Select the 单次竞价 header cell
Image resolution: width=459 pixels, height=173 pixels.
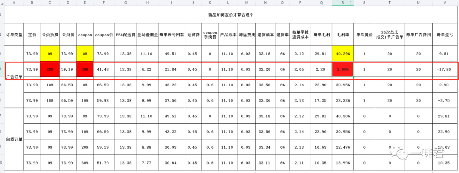(364, 34)
